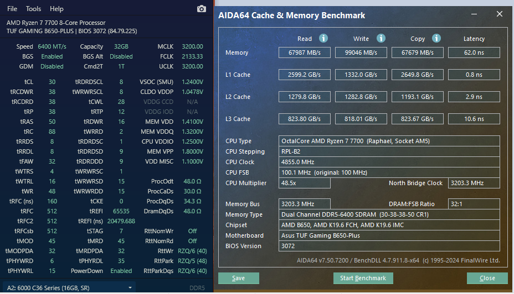This screenshot has width=514, height=294.
Task: Close AIDA64 window with X button
Action: point(499,14)
